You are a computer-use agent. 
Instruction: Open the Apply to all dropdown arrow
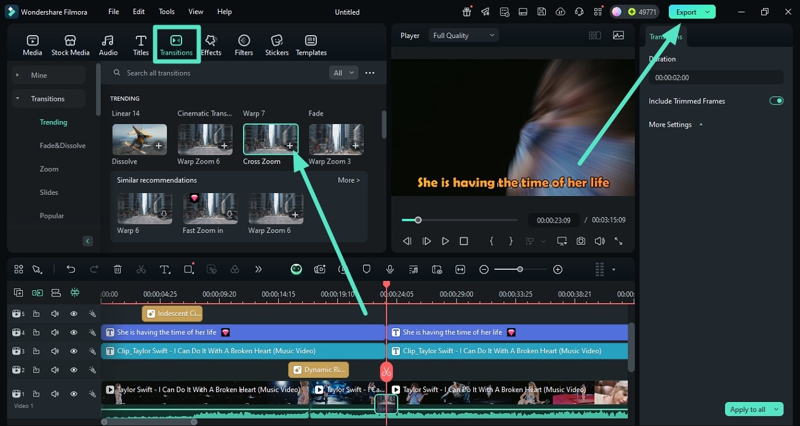tap(777, 409)
